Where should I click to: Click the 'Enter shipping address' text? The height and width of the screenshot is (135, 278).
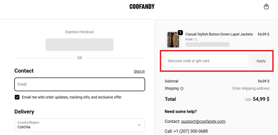(251, 88)
